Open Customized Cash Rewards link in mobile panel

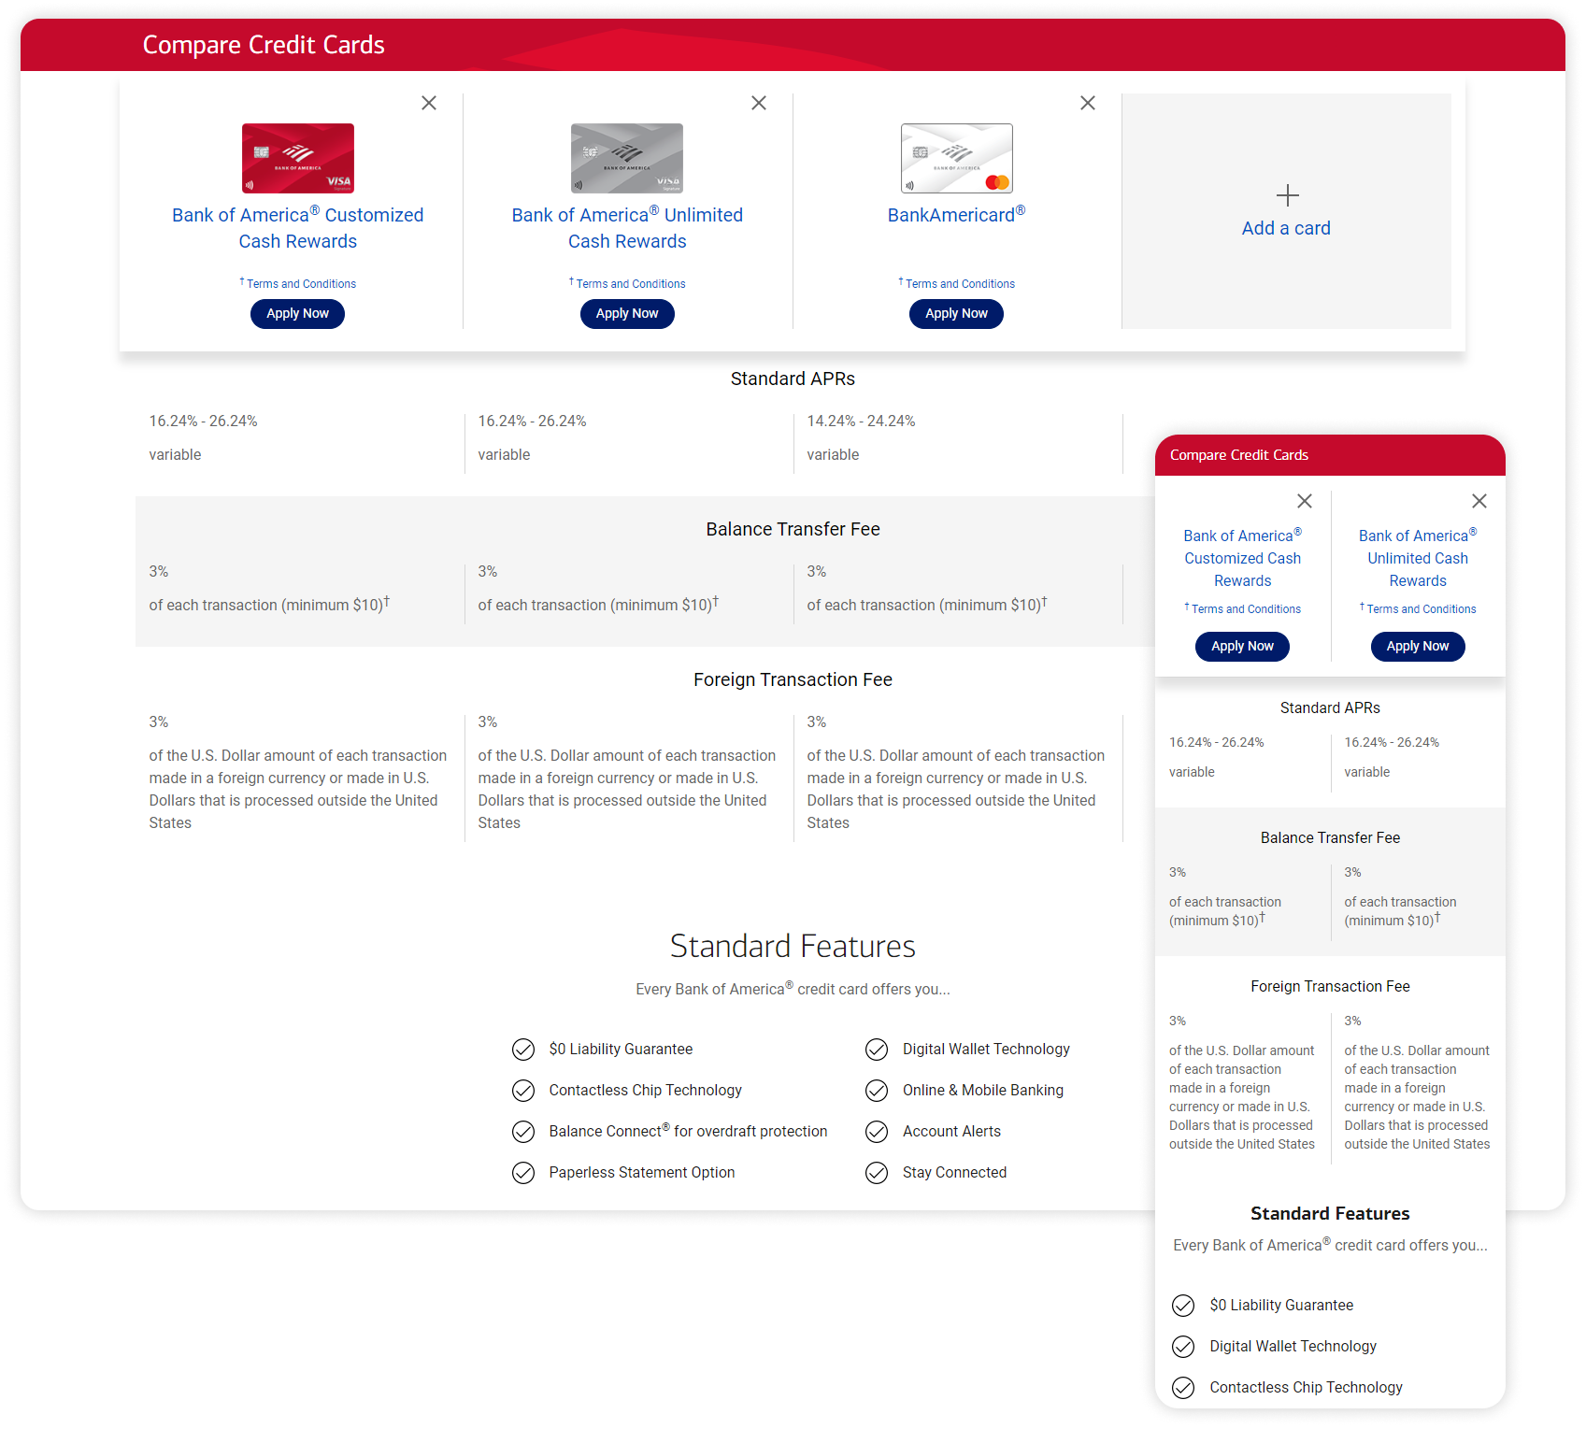click(1243, 558)
